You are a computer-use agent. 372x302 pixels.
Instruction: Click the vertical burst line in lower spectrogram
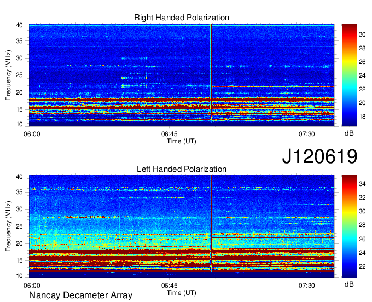click(x=211, y=223)
